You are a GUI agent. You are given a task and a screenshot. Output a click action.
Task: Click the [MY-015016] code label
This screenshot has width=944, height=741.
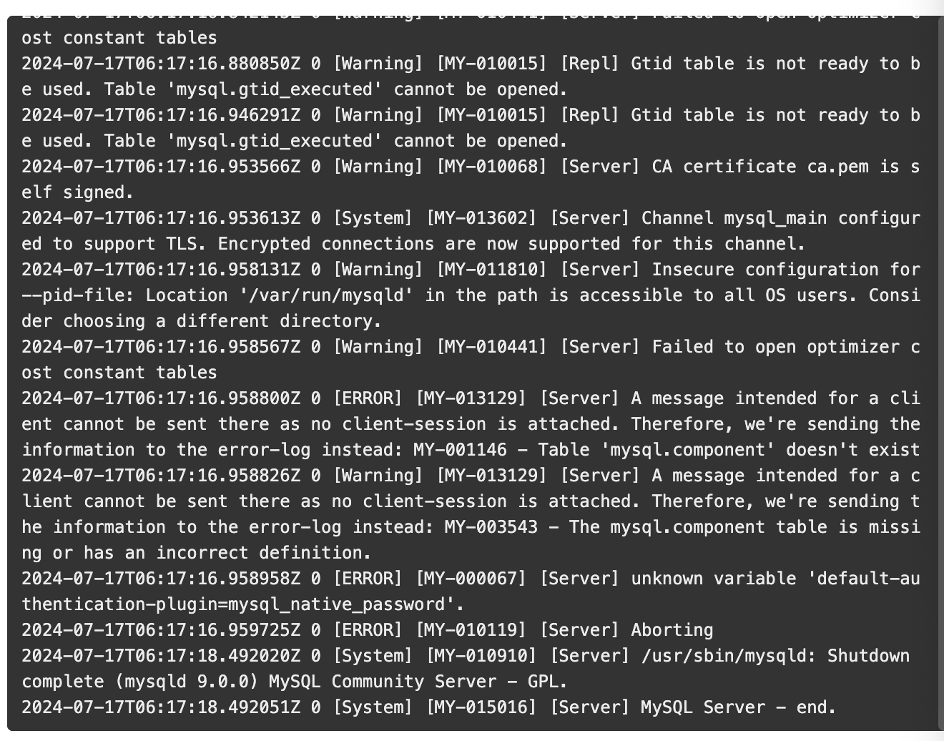pos(481,707)
